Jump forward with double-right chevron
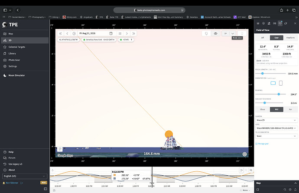Viewport: 299px width, 193px height. (x=133, y=33)
